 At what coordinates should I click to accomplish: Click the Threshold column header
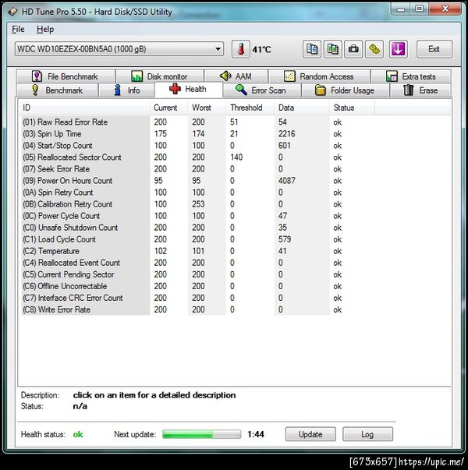coord(250,108)
